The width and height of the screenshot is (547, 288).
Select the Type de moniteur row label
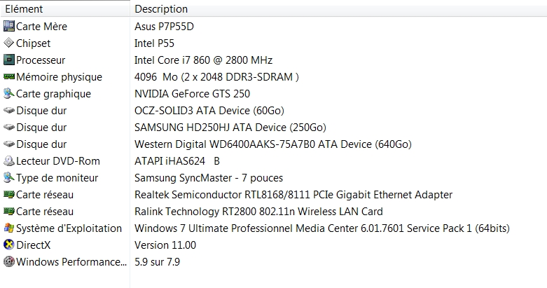pos(57,178)
